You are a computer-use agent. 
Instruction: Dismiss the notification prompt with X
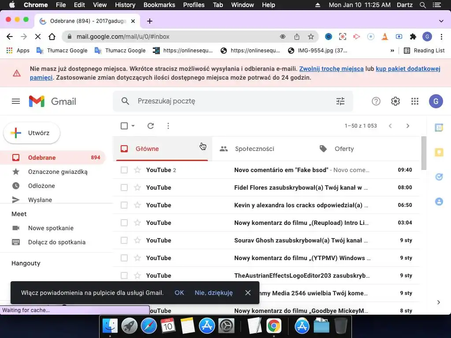(x=248, y=293)
